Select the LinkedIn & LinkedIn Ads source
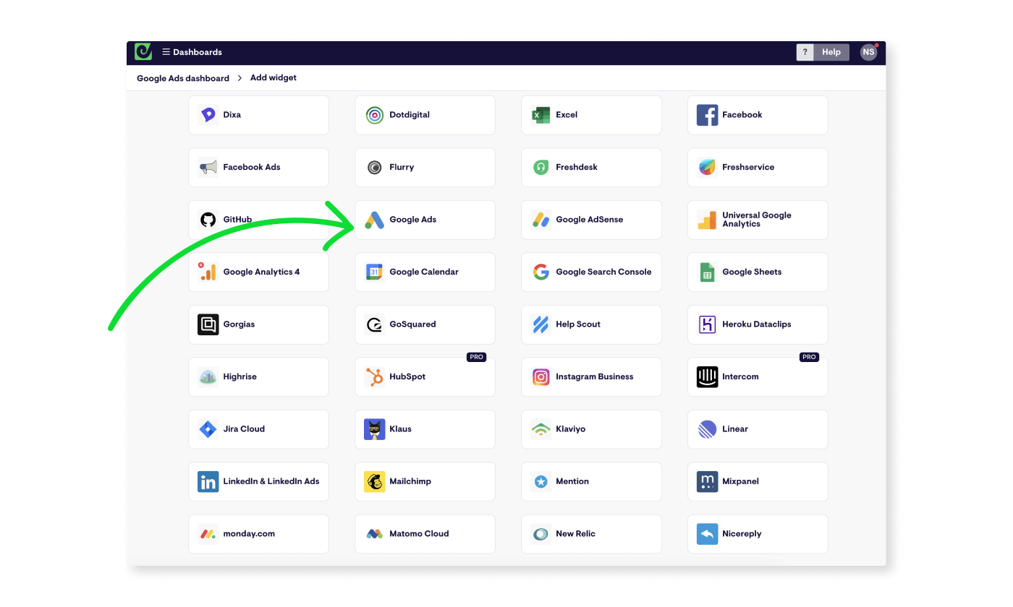This screenshot has width=1013, height=607. click(258, 481)
